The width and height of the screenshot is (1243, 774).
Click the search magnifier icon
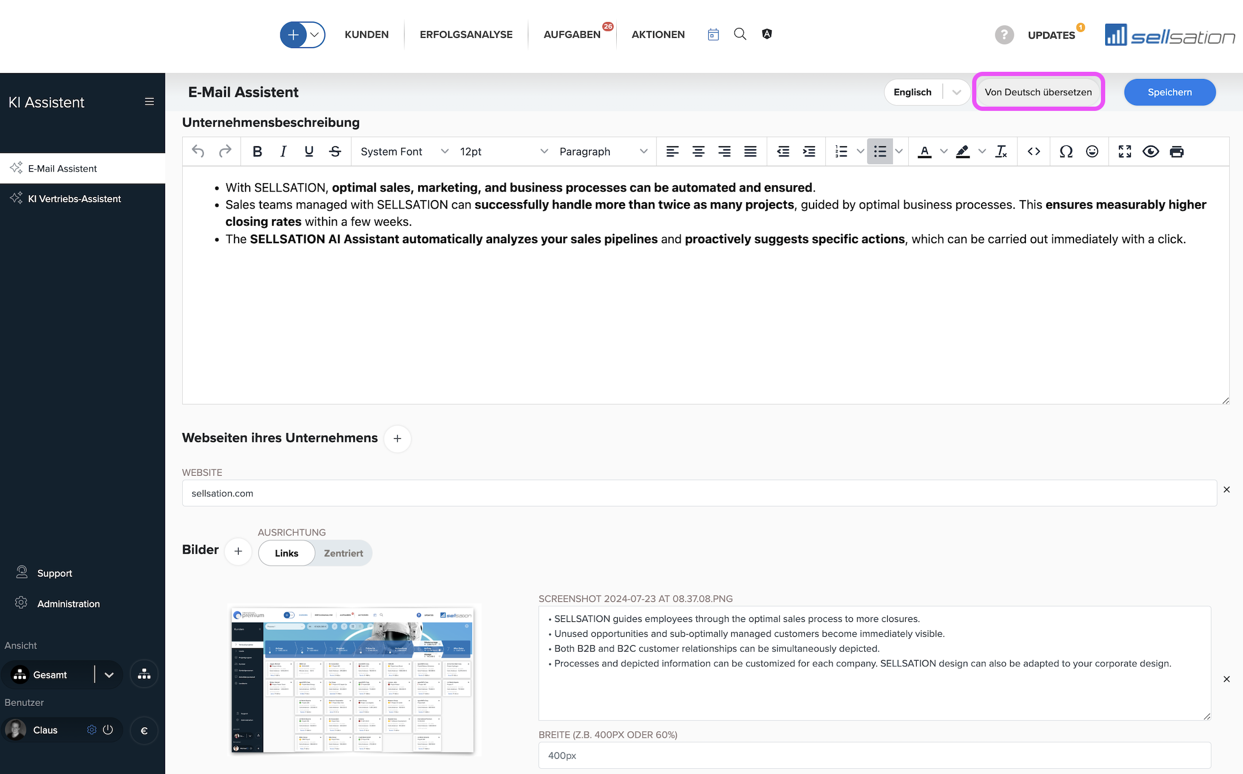pyautogui.click(x=740, y=34)
